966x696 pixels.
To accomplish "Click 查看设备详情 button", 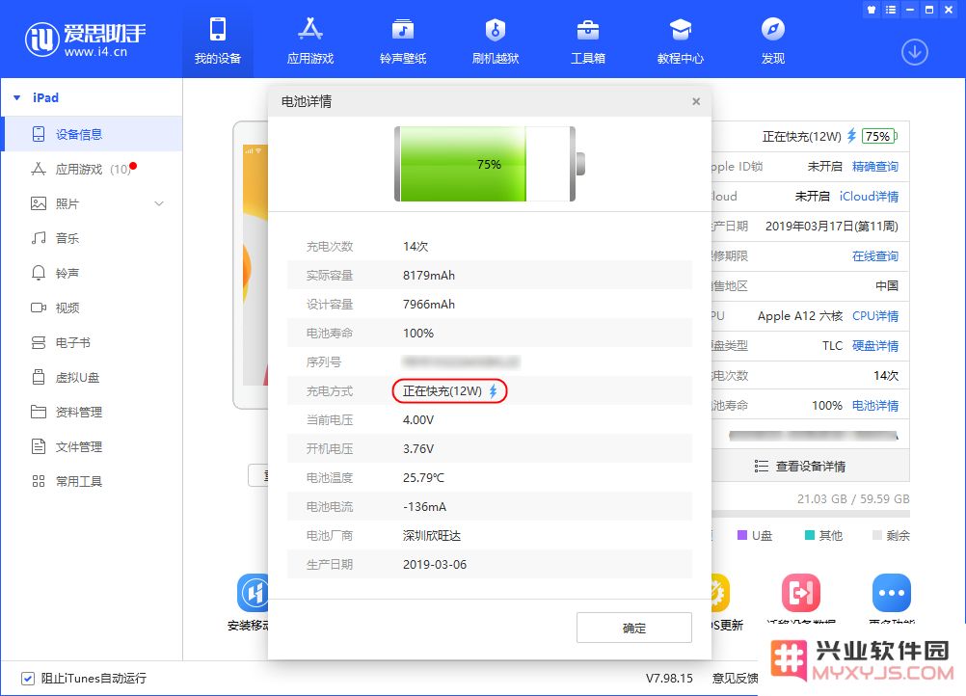I will tap(810, 467).
